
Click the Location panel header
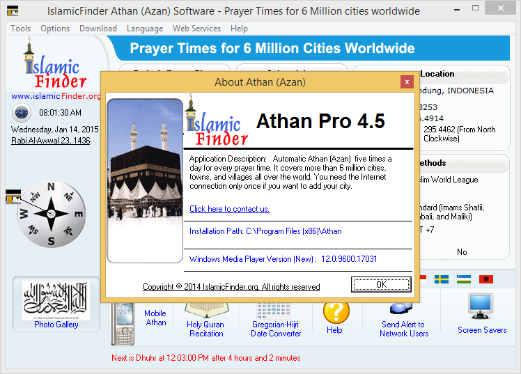437,74
